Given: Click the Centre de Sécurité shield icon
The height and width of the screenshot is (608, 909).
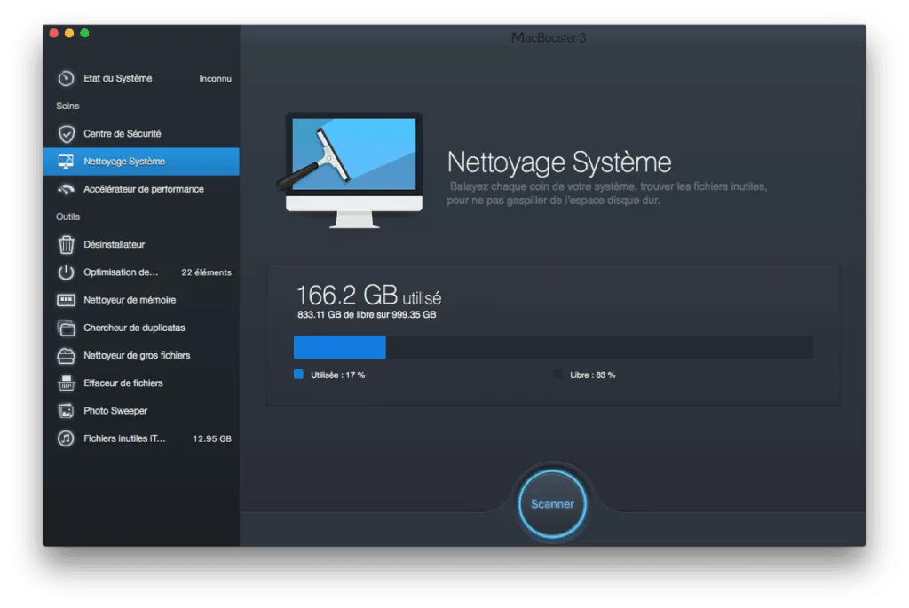Looking at the screenshot, I should click(67, 133).
